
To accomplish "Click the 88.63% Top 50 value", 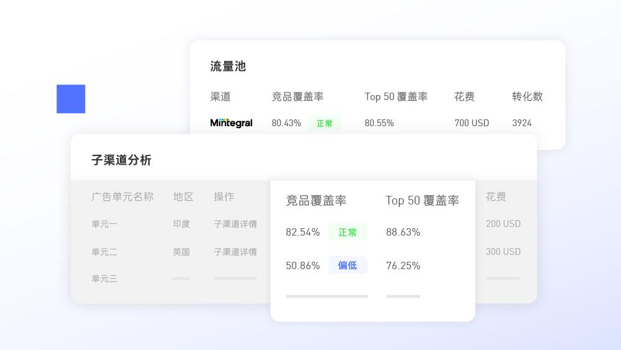I will click(x=403, y=233).
